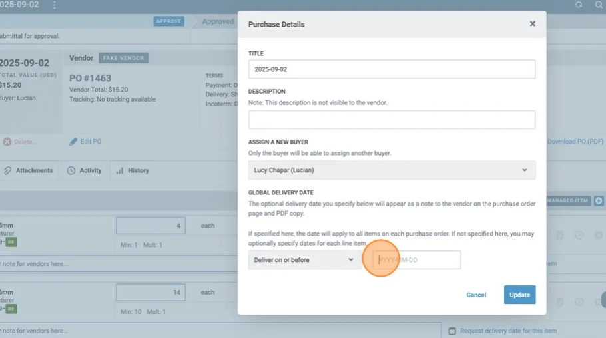This screenshot has height=338, width=606.
Task: Click the Edit PO pencil icon
Action: (74, 142)
